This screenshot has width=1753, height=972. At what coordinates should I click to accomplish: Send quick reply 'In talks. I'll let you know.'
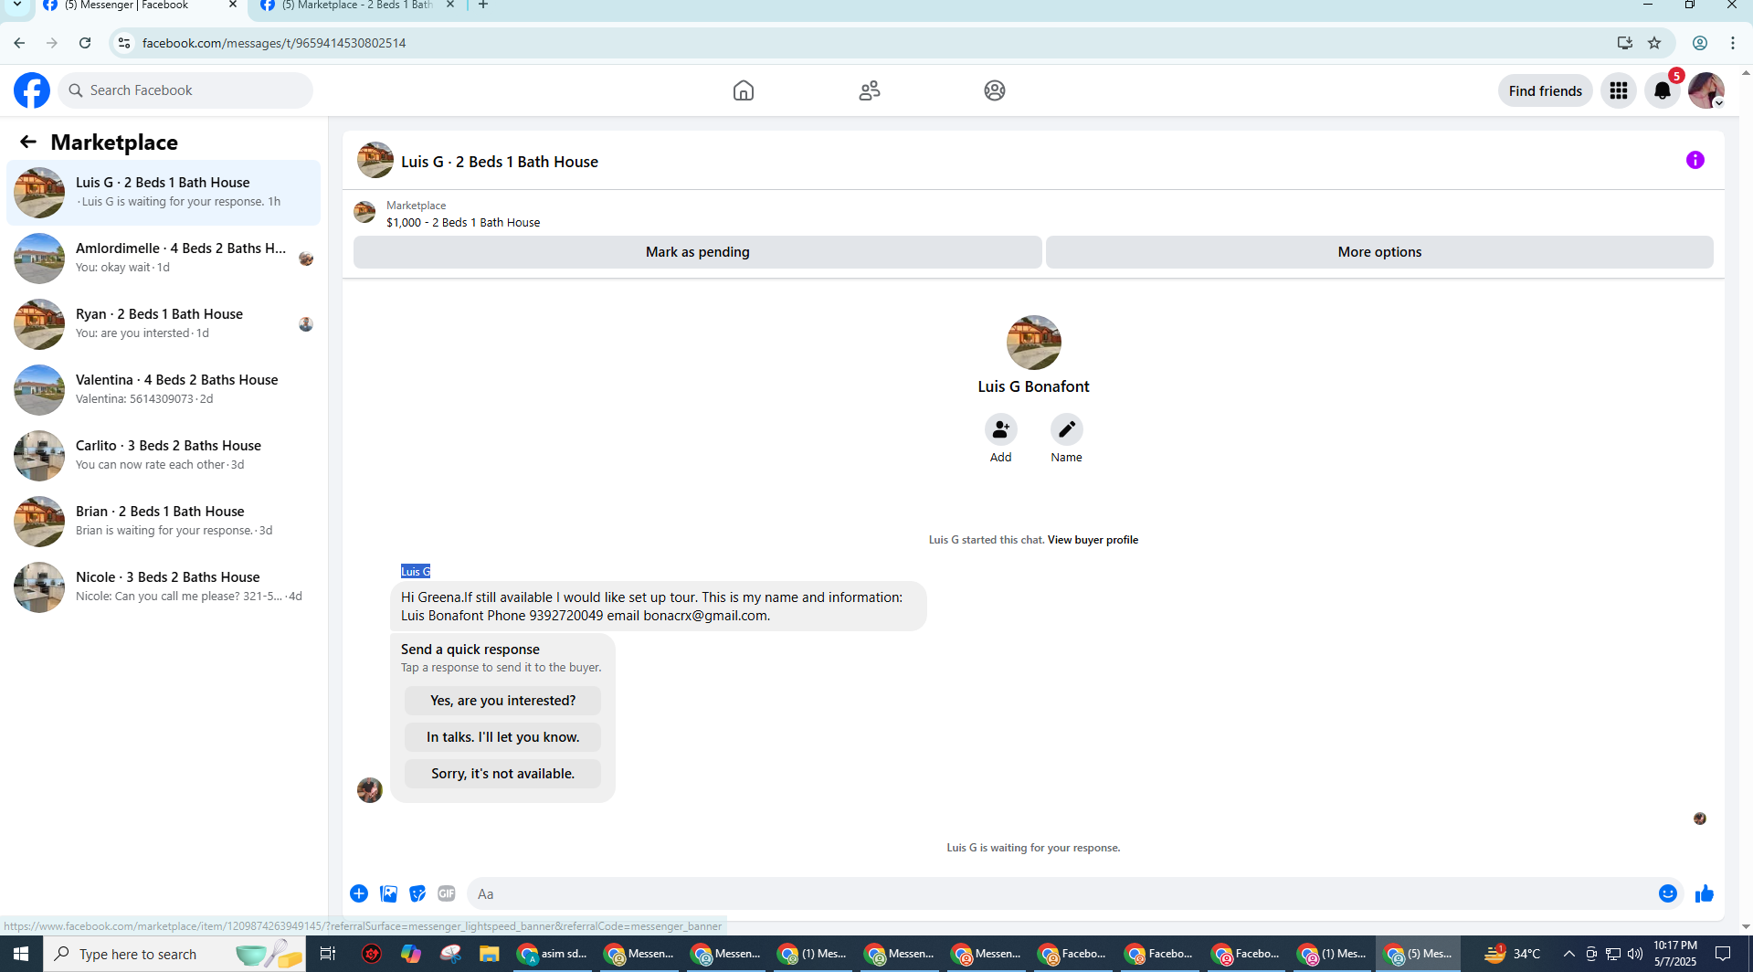coord(502,737)
